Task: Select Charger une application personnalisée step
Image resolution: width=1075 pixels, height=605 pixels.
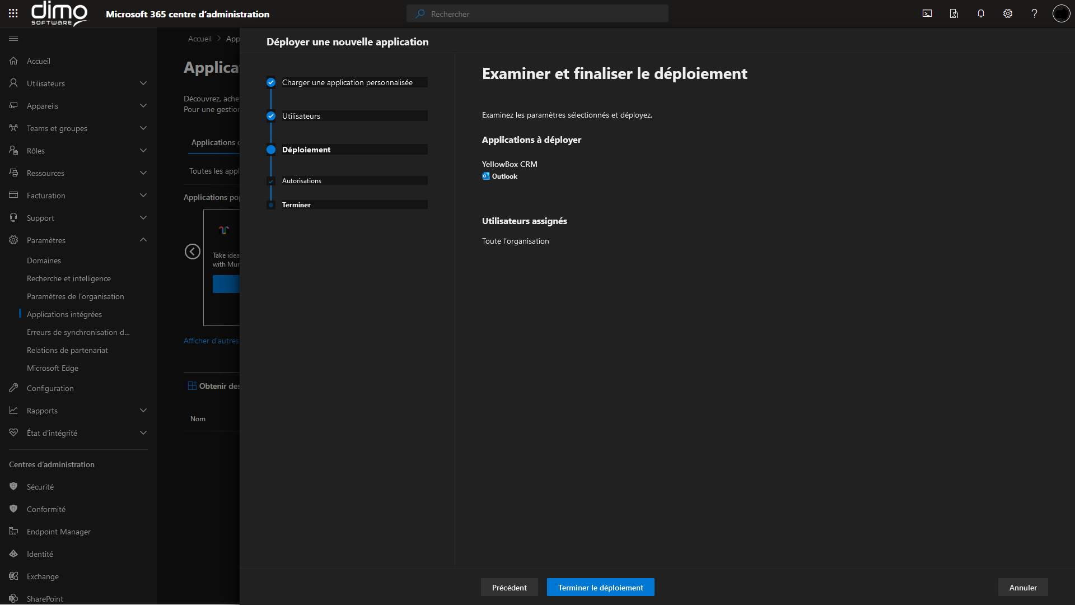Action: point(347,82)
